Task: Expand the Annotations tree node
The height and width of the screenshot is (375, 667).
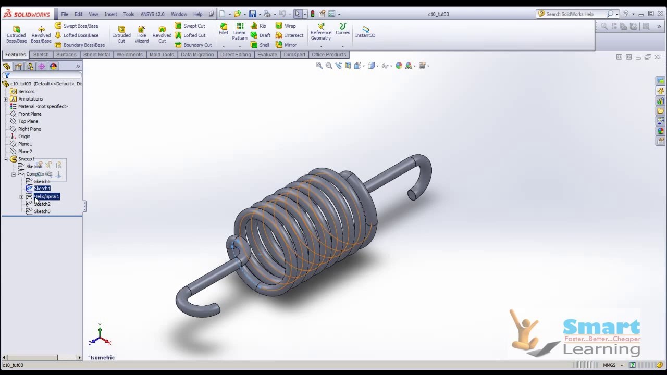Action: pyautogui.click(x=6, y=99)
